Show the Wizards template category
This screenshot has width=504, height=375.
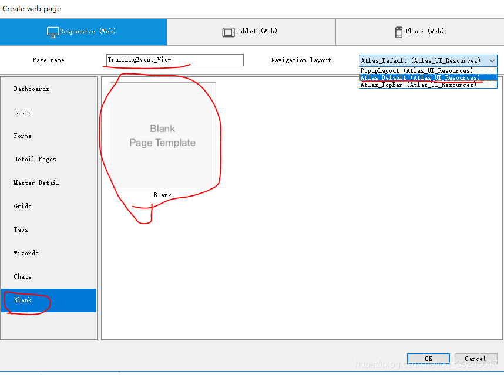pyautogui.click(x=26, y=254)
